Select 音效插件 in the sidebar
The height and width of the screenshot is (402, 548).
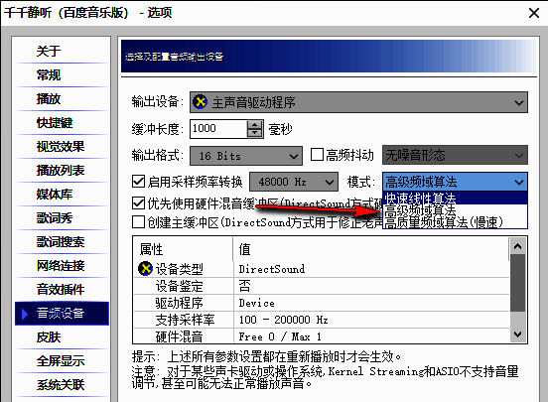[x=61, y=290]
